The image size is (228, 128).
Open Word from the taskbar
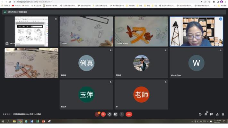32,121
